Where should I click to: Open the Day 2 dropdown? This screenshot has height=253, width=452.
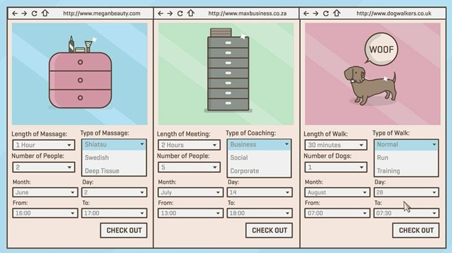coord(114,192)
